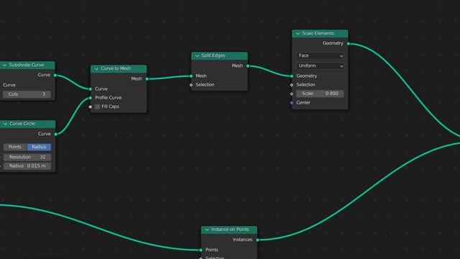460x259 pixels.
Task: Select the Scale Elements node title
Action: click(318, 34)
